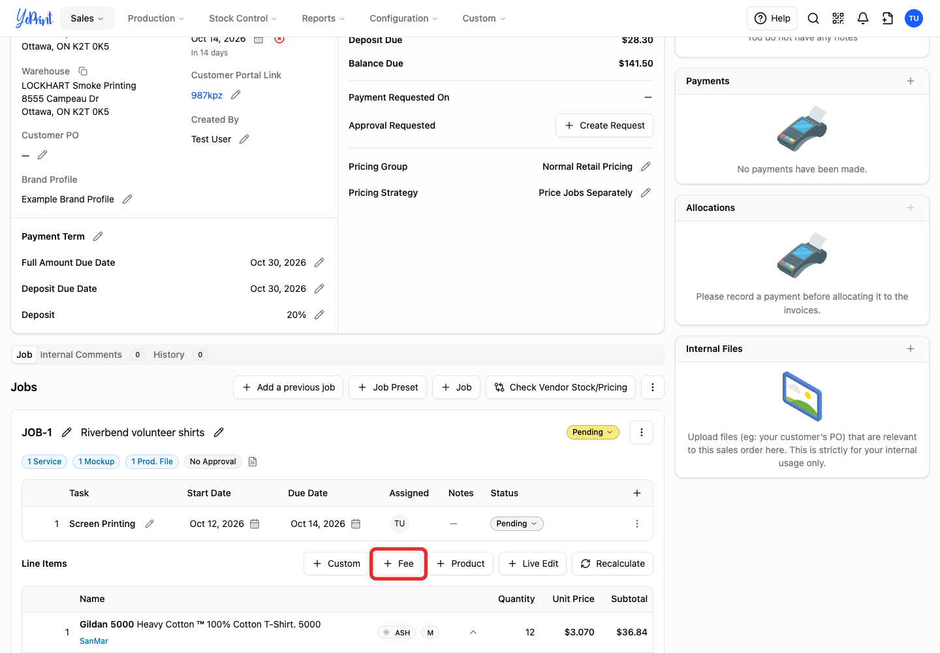Click the Job Preset button
The image size is (940, 653).
click(388, 387)
